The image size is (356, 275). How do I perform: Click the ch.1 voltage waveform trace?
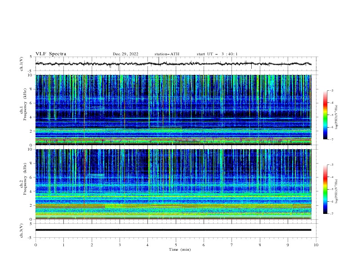[x=173, y=64]
